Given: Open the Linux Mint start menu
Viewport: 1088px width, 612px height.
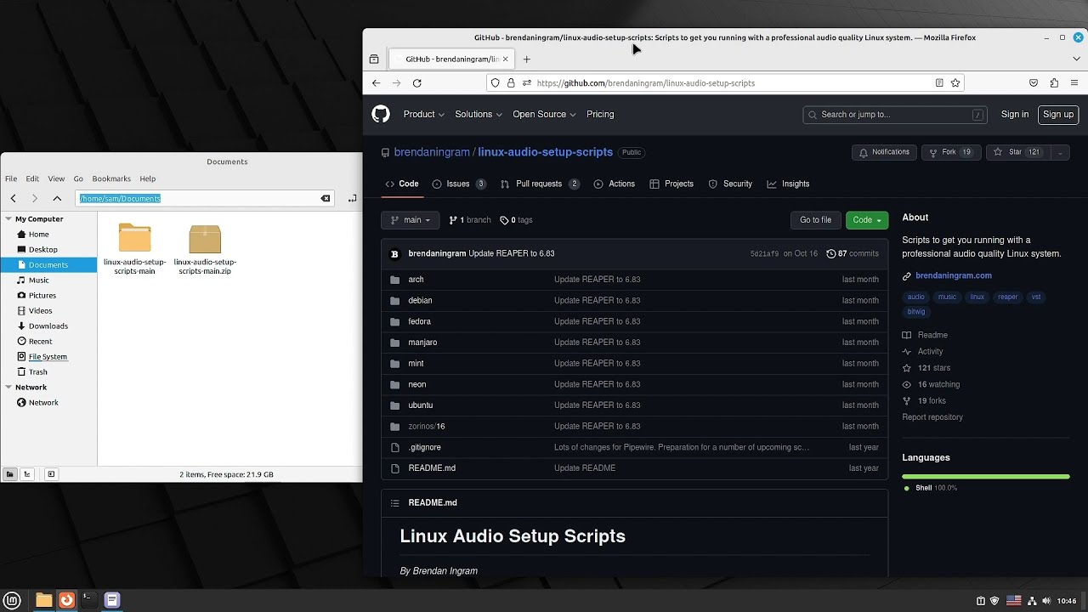Looking at the screenshot, I should (x=12, y=600).
